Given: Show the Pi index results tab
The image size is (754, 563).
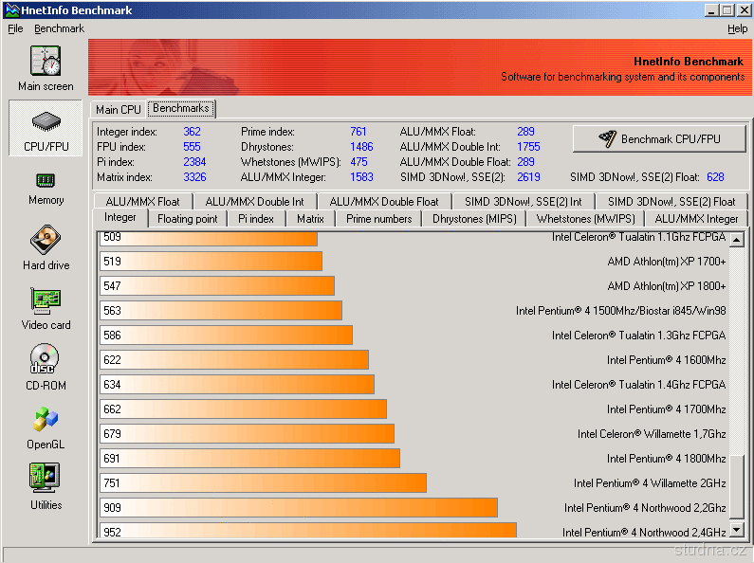Looking at the screenshot, I should (256, 219).
